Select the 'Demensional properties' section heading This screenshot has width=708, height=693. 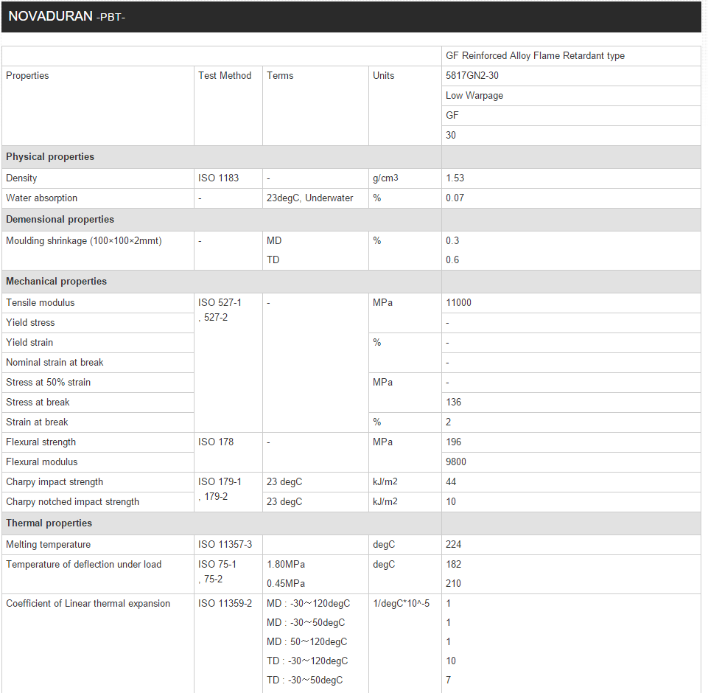click(60, 219)
